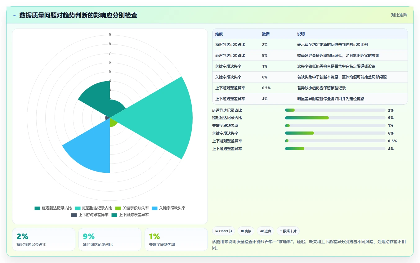Click the 进度 tag chip
This screenshot has width=420, height=263.
[x=266, y=231]
